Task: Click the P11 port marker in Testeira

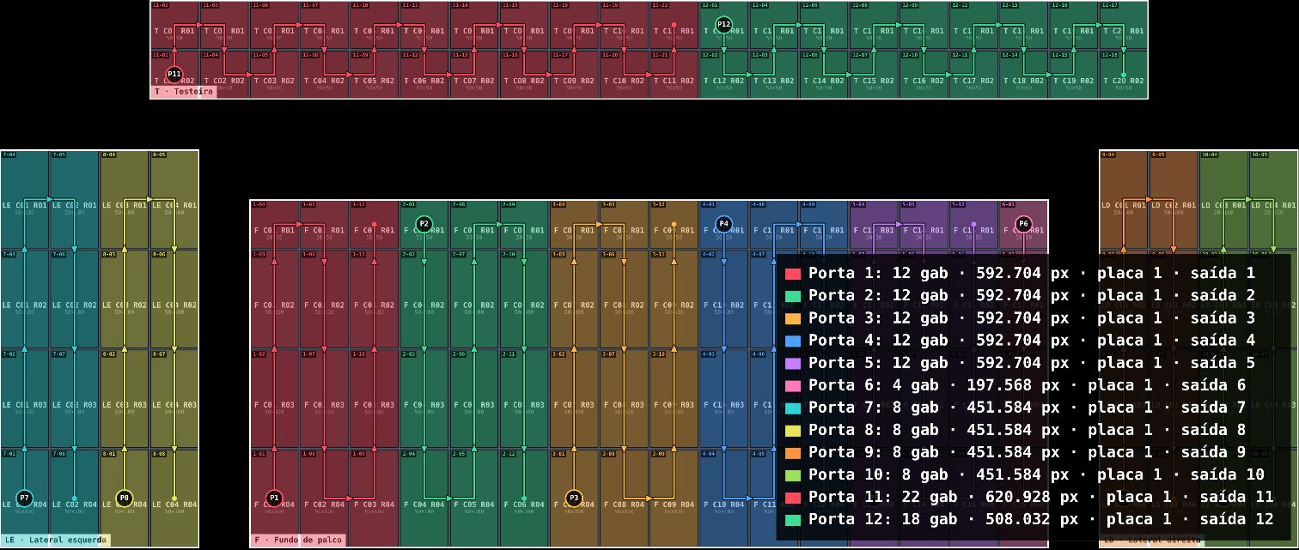Action: point(174,75)
